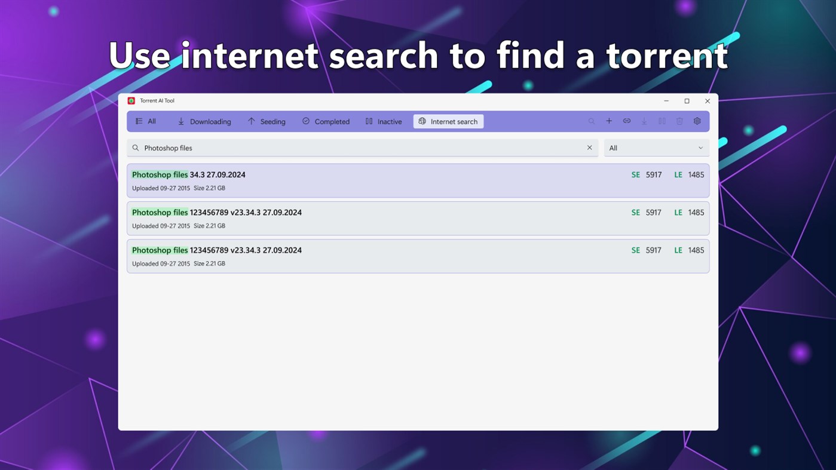Enable the Internet search mode
Image resolution: width=836 pixels, height=470 pixels.
point(448,121)
